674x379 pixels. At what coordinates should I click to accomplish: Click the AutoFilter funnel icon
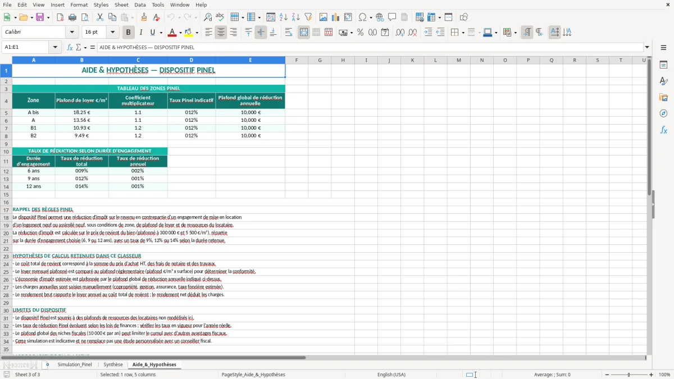click(308, 17)
